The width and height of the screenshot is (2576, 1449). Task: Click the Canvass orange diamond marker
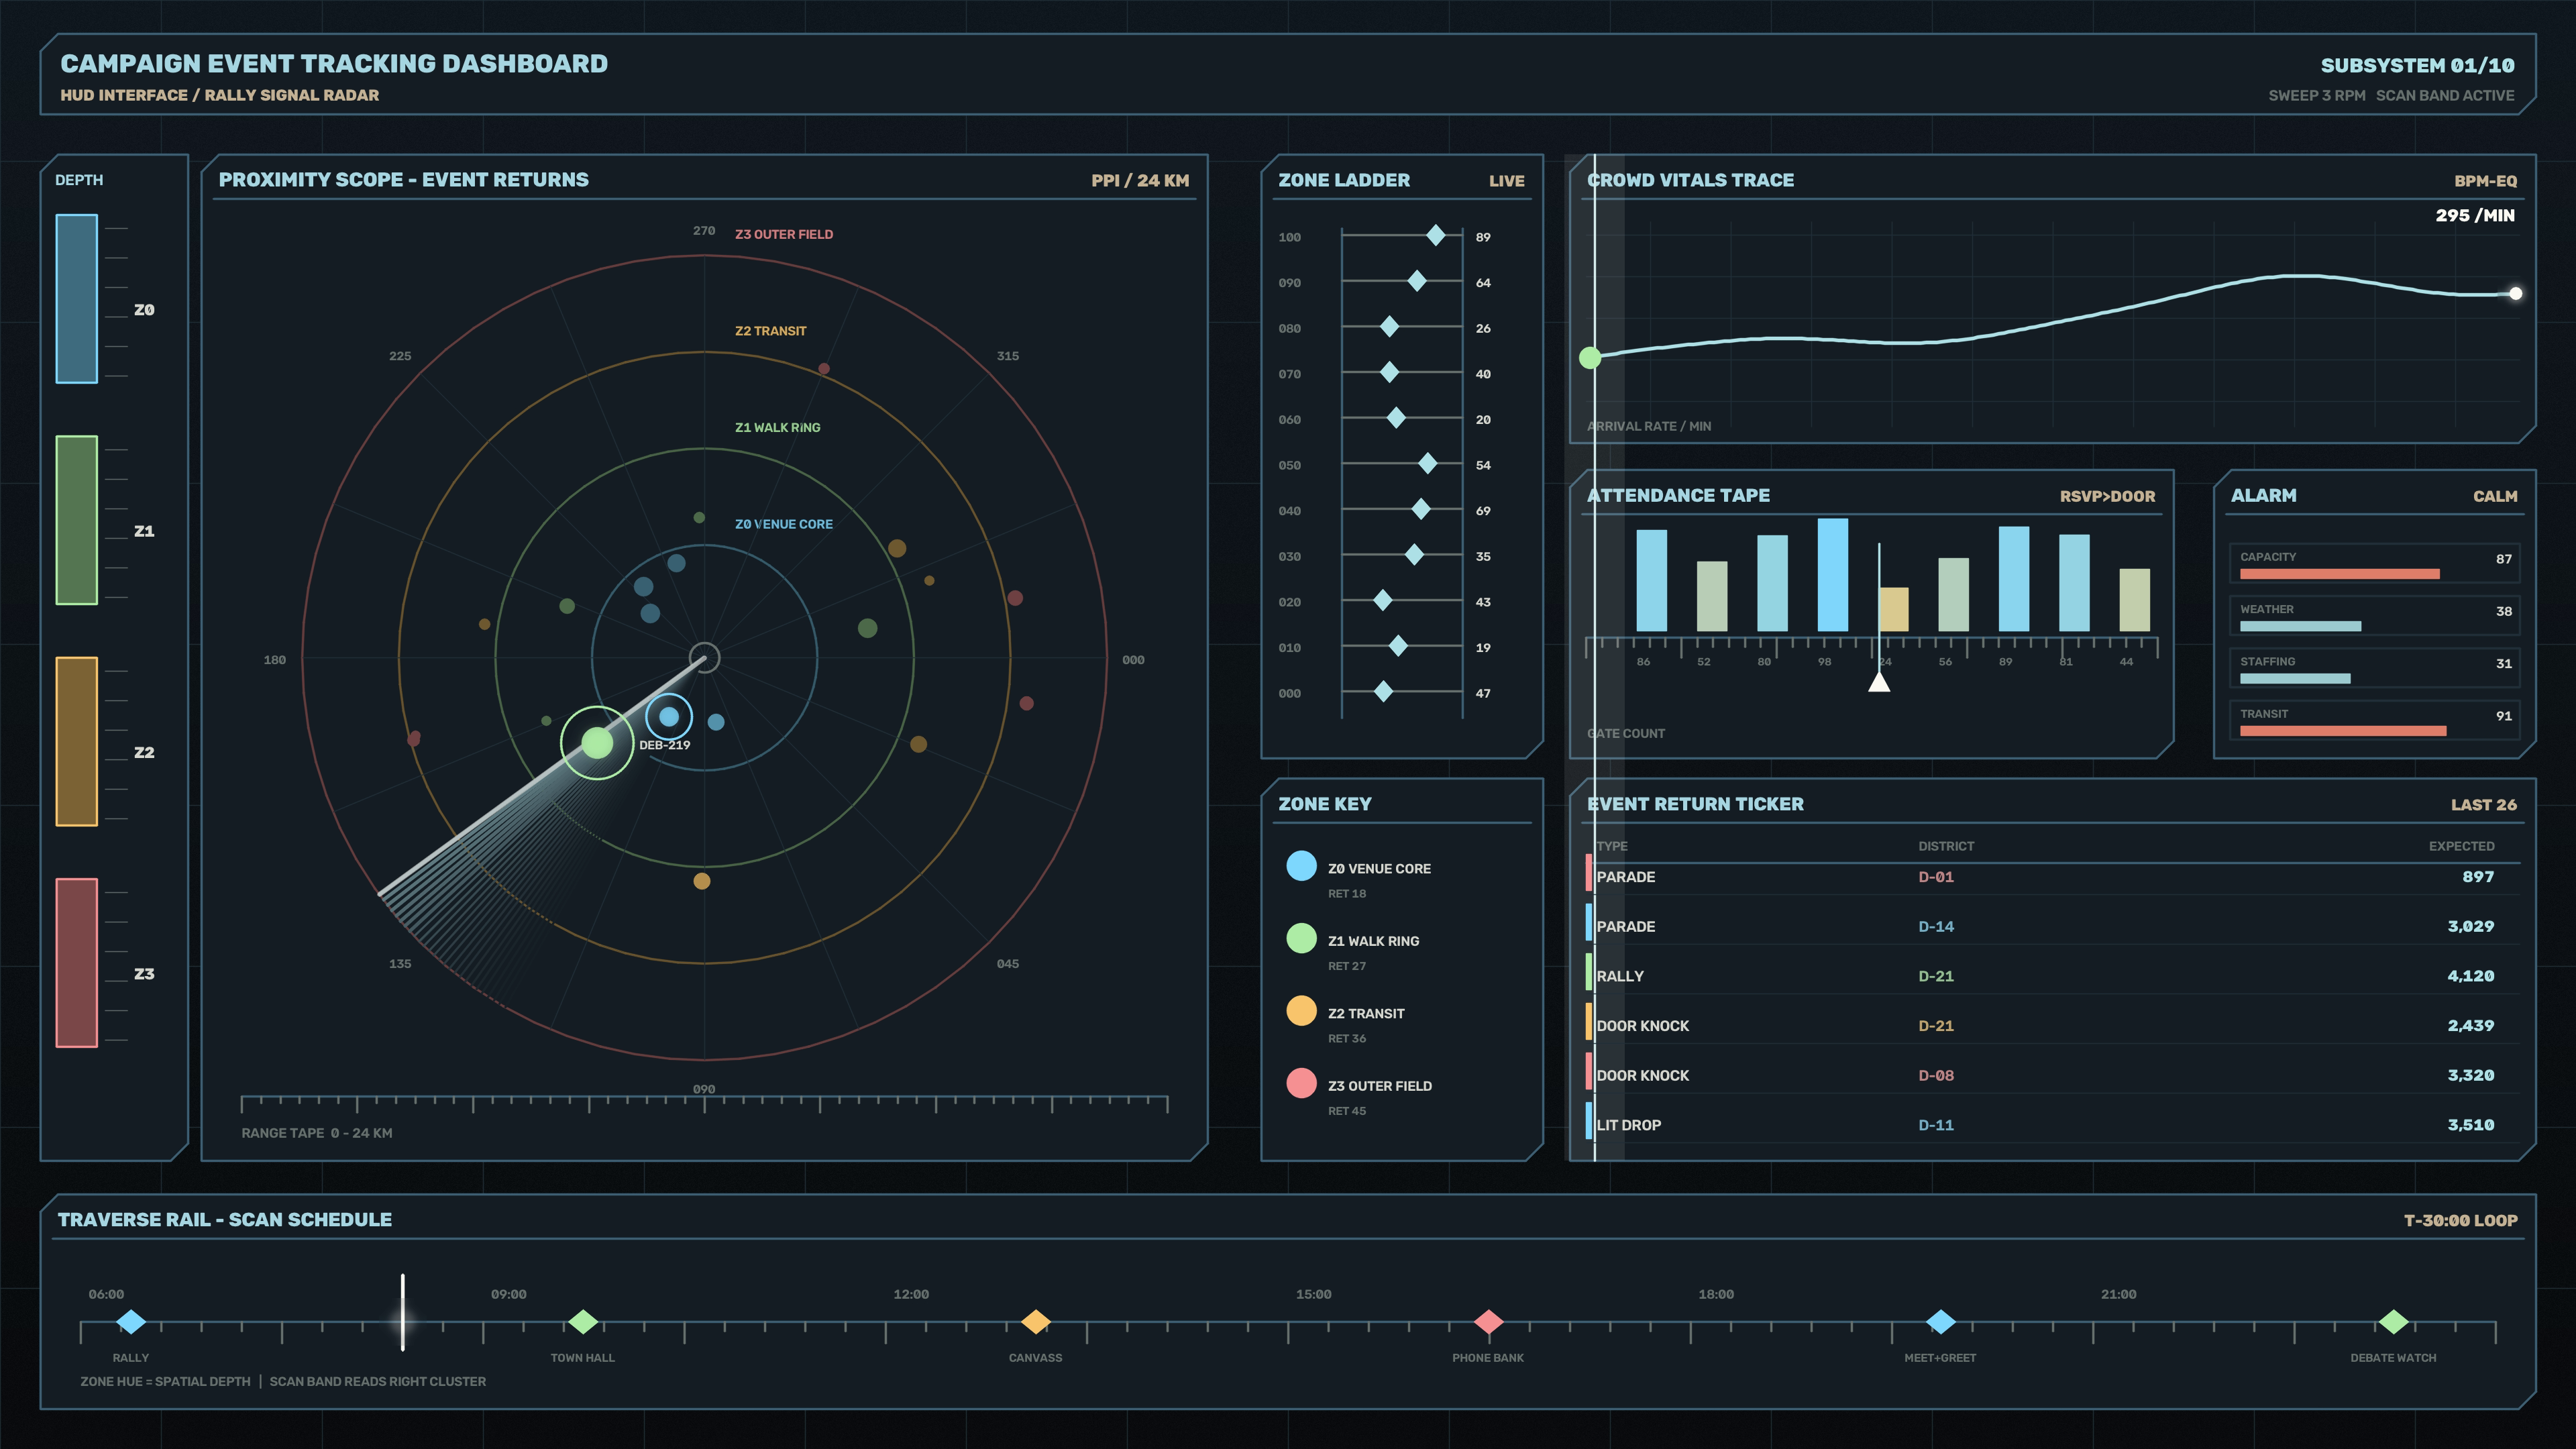tap(1036, 1322)
